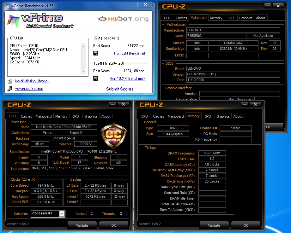The image size is (291, 233).
Task: Open Caches tab in Memory window
Action: (x=159, y=116)
